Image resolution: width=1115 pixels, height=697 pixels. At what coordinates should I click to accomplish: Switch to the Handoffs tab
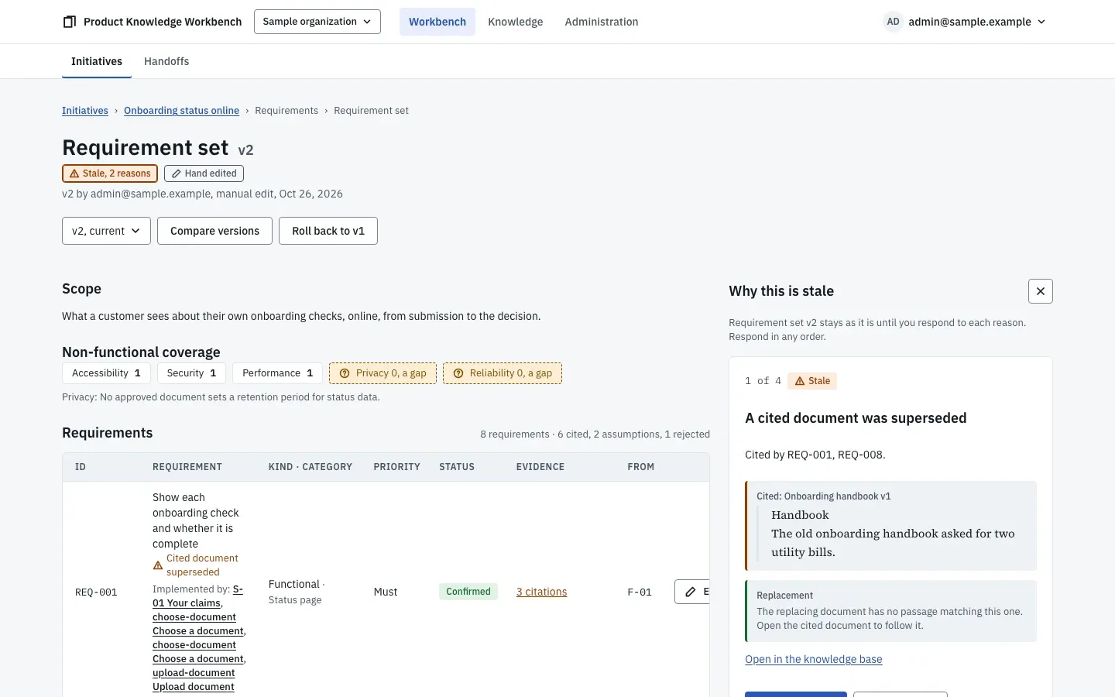[166, 61]
